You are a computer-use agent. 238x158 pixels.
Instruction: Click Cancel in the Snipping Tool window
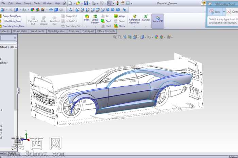click(232, 12)
